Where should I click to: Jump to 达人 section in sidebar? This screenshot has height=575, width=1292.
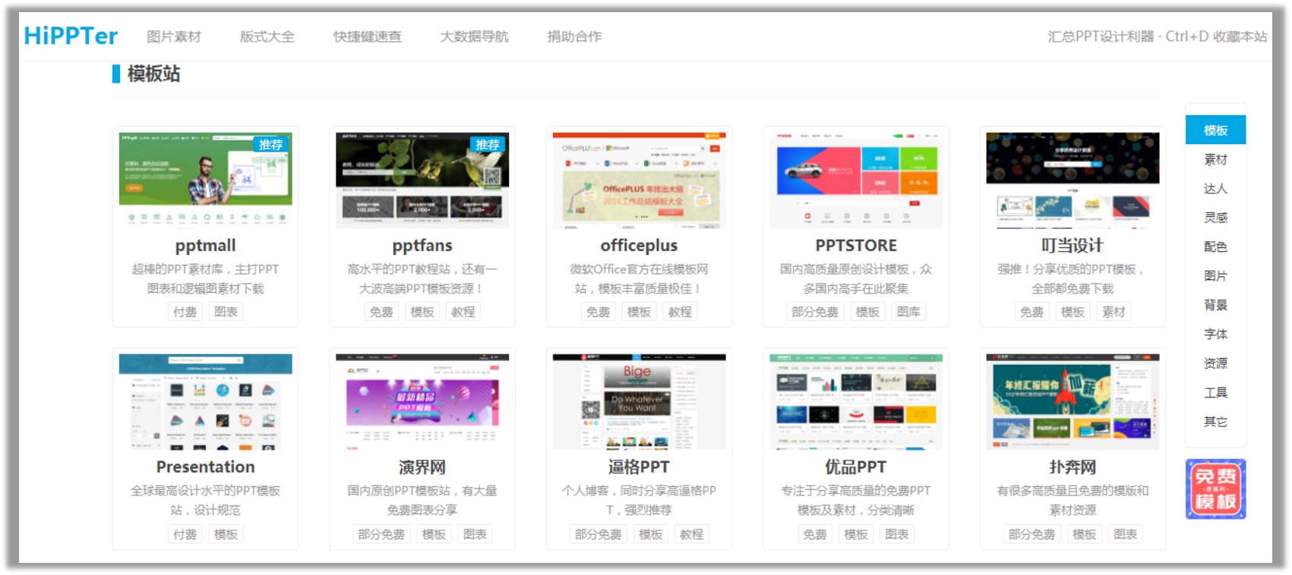point(1215,188)
